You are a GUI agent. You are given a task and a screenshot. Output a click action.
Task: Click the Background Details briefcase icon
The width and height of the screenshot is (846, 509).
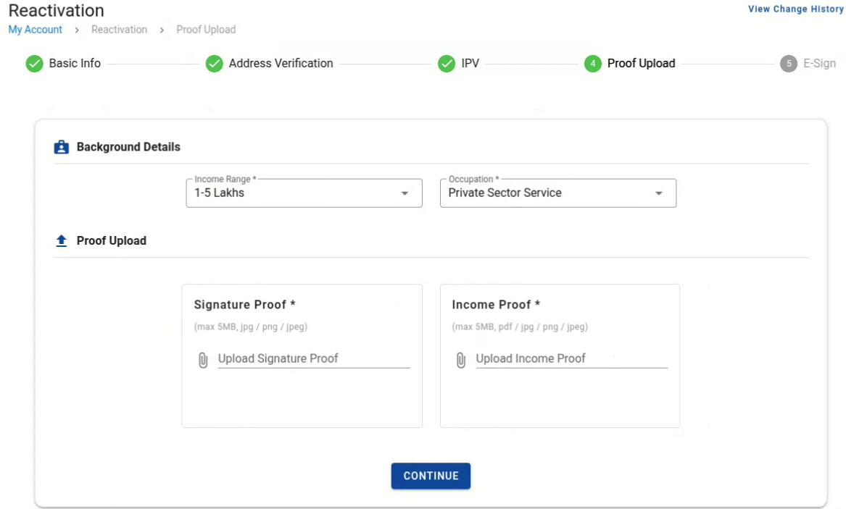pyautogui.click(x=62, y=147)
